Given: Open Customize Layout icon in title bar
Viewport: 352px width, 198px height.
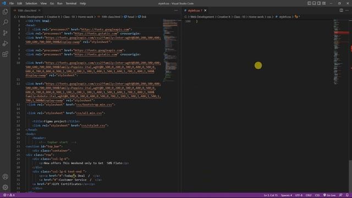Looking at the screenshot, I should pos(324,3).
